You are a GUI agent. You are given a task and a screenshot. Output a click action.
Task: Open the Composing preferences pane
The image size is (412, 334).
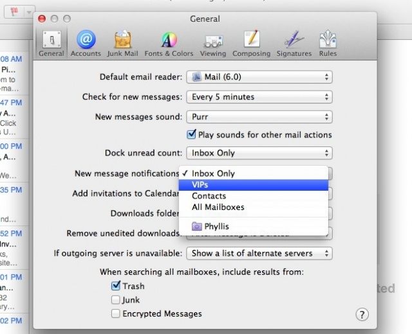click(252, 44)
